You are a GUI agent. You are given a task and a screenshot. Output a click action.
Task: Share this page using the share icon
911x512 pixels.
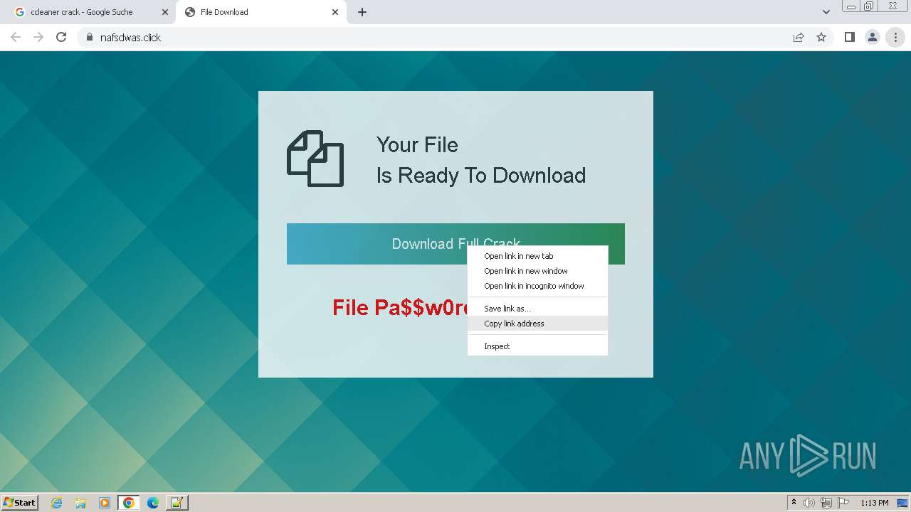pos(799,38)
